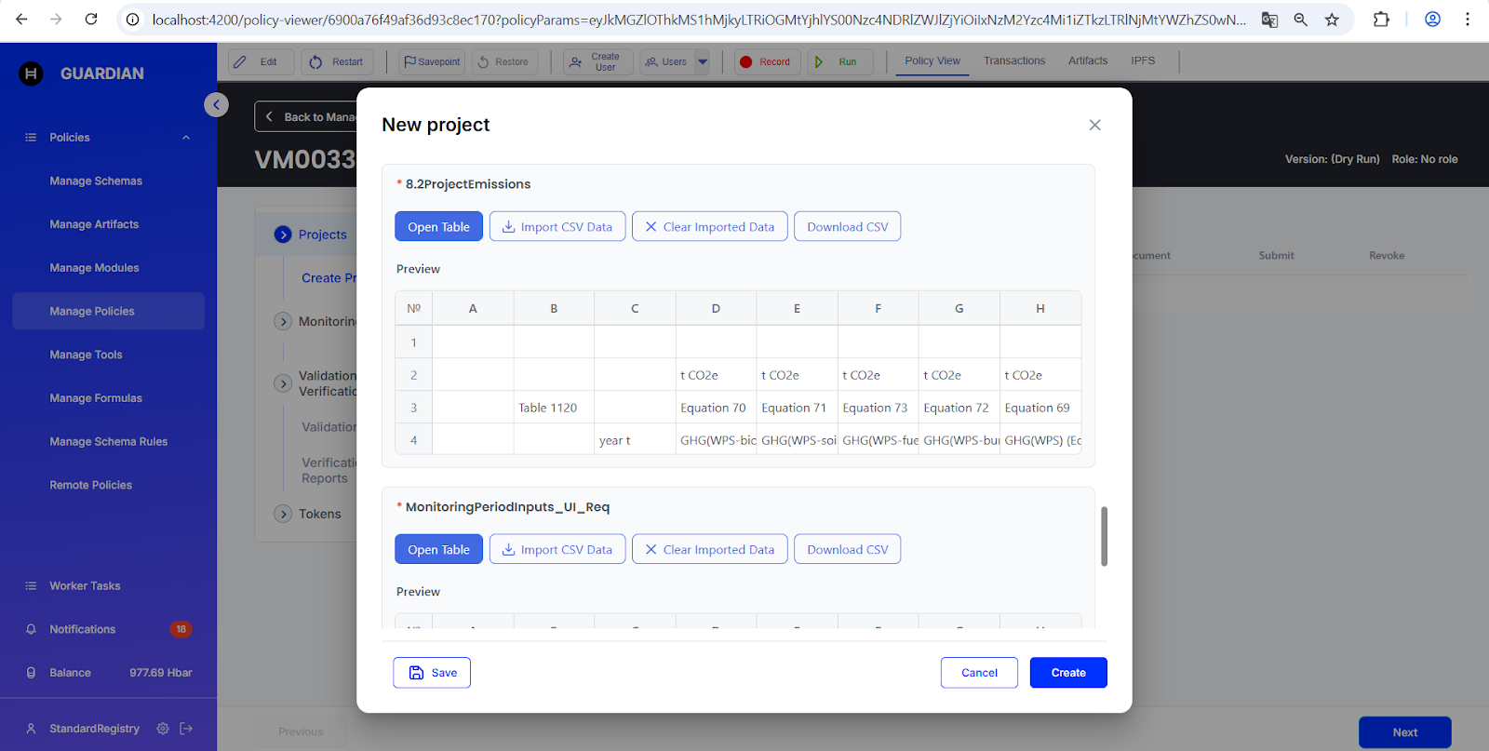The width and height of the screenshot is (1489, 751).
Task: Open the Users dropdown arrow
Action: [703, 62]
